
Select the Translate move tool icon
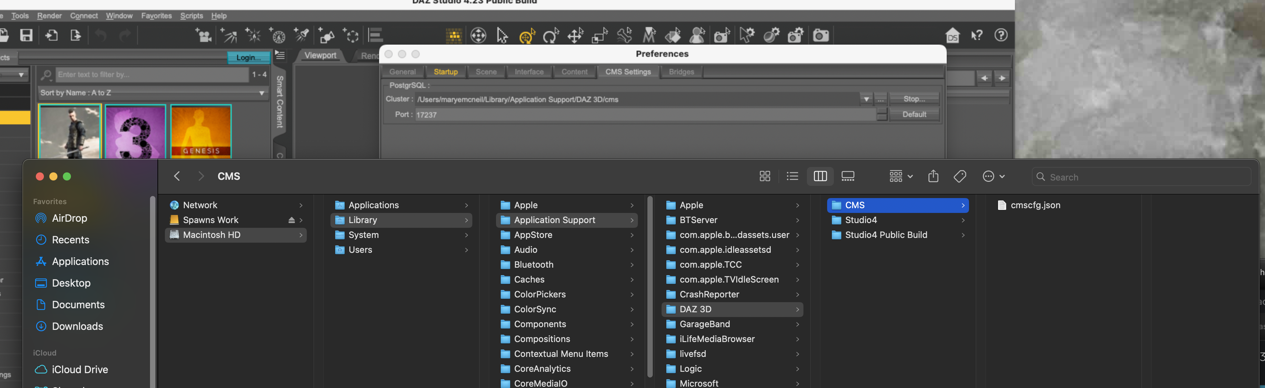point(575,35)
